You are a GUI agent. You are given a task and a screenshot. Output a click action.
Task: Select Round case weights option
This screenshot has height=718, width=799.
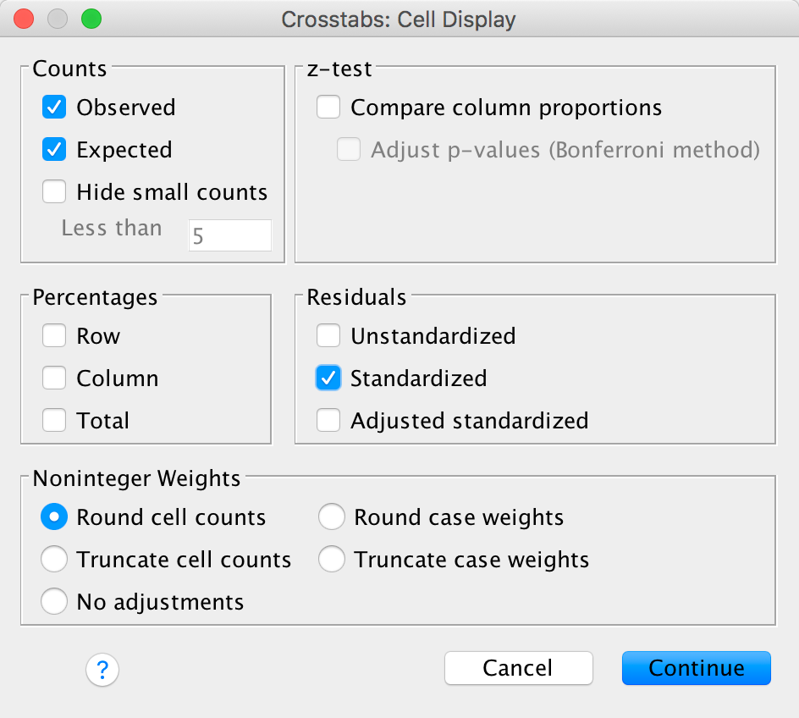(x=332, y=517)
